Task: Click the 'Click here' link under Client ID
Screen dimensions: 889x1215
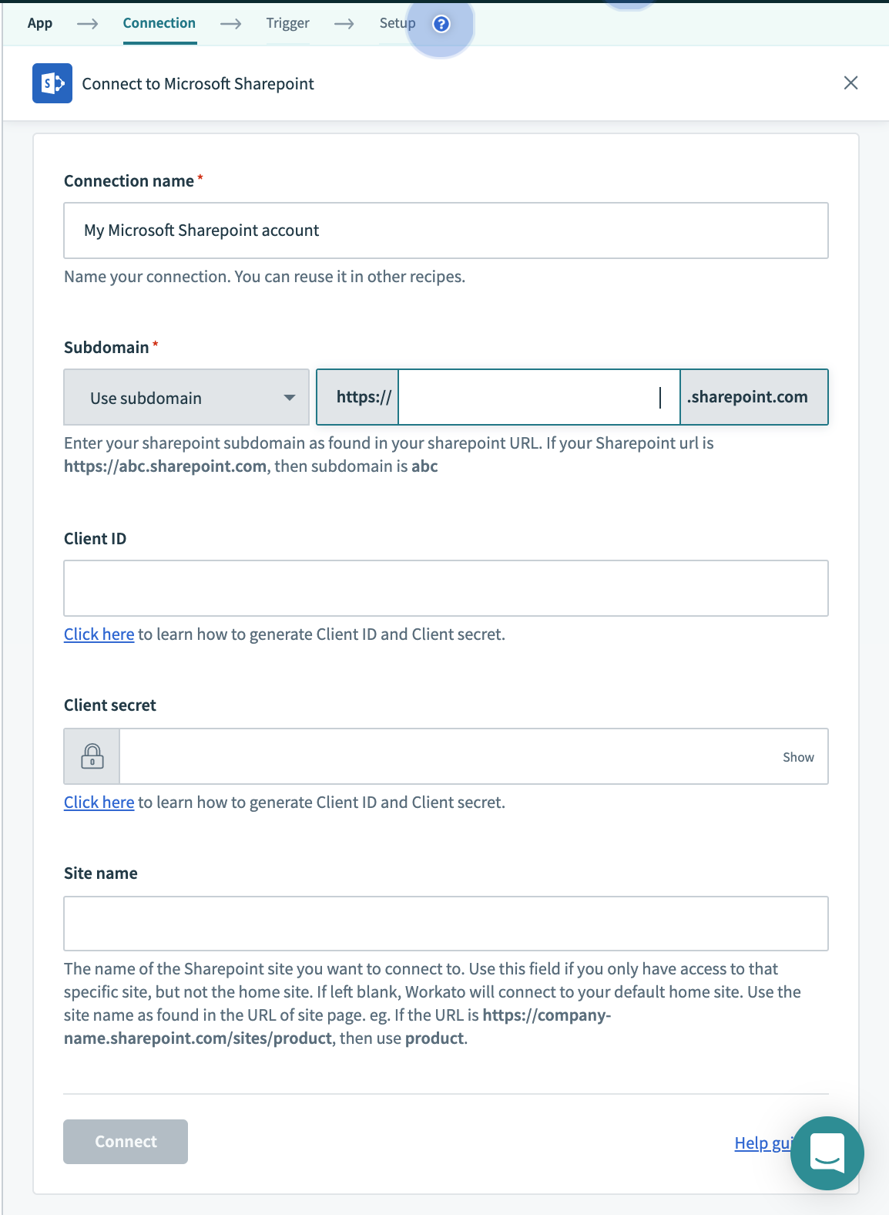Action: (99, 634)
